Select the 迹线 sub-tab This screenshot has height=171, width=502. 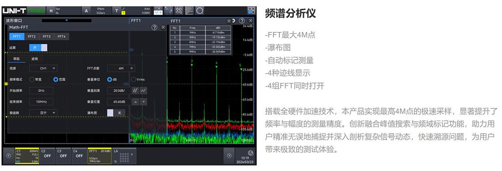[x=35, y=59]
